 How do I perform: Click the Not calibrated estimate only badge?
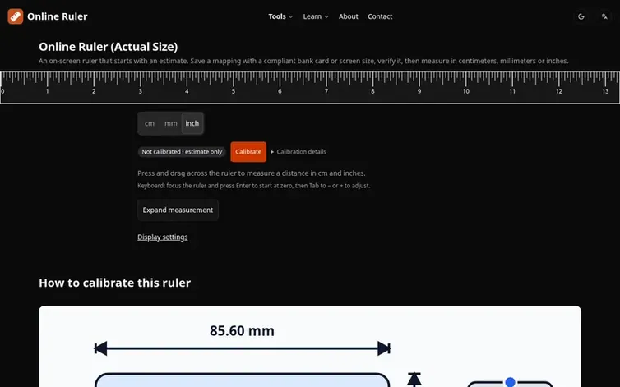point(182,152)
